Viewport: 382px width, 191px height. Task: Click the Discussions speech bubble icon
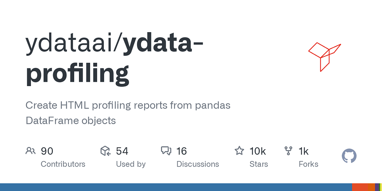pos(166,151)
